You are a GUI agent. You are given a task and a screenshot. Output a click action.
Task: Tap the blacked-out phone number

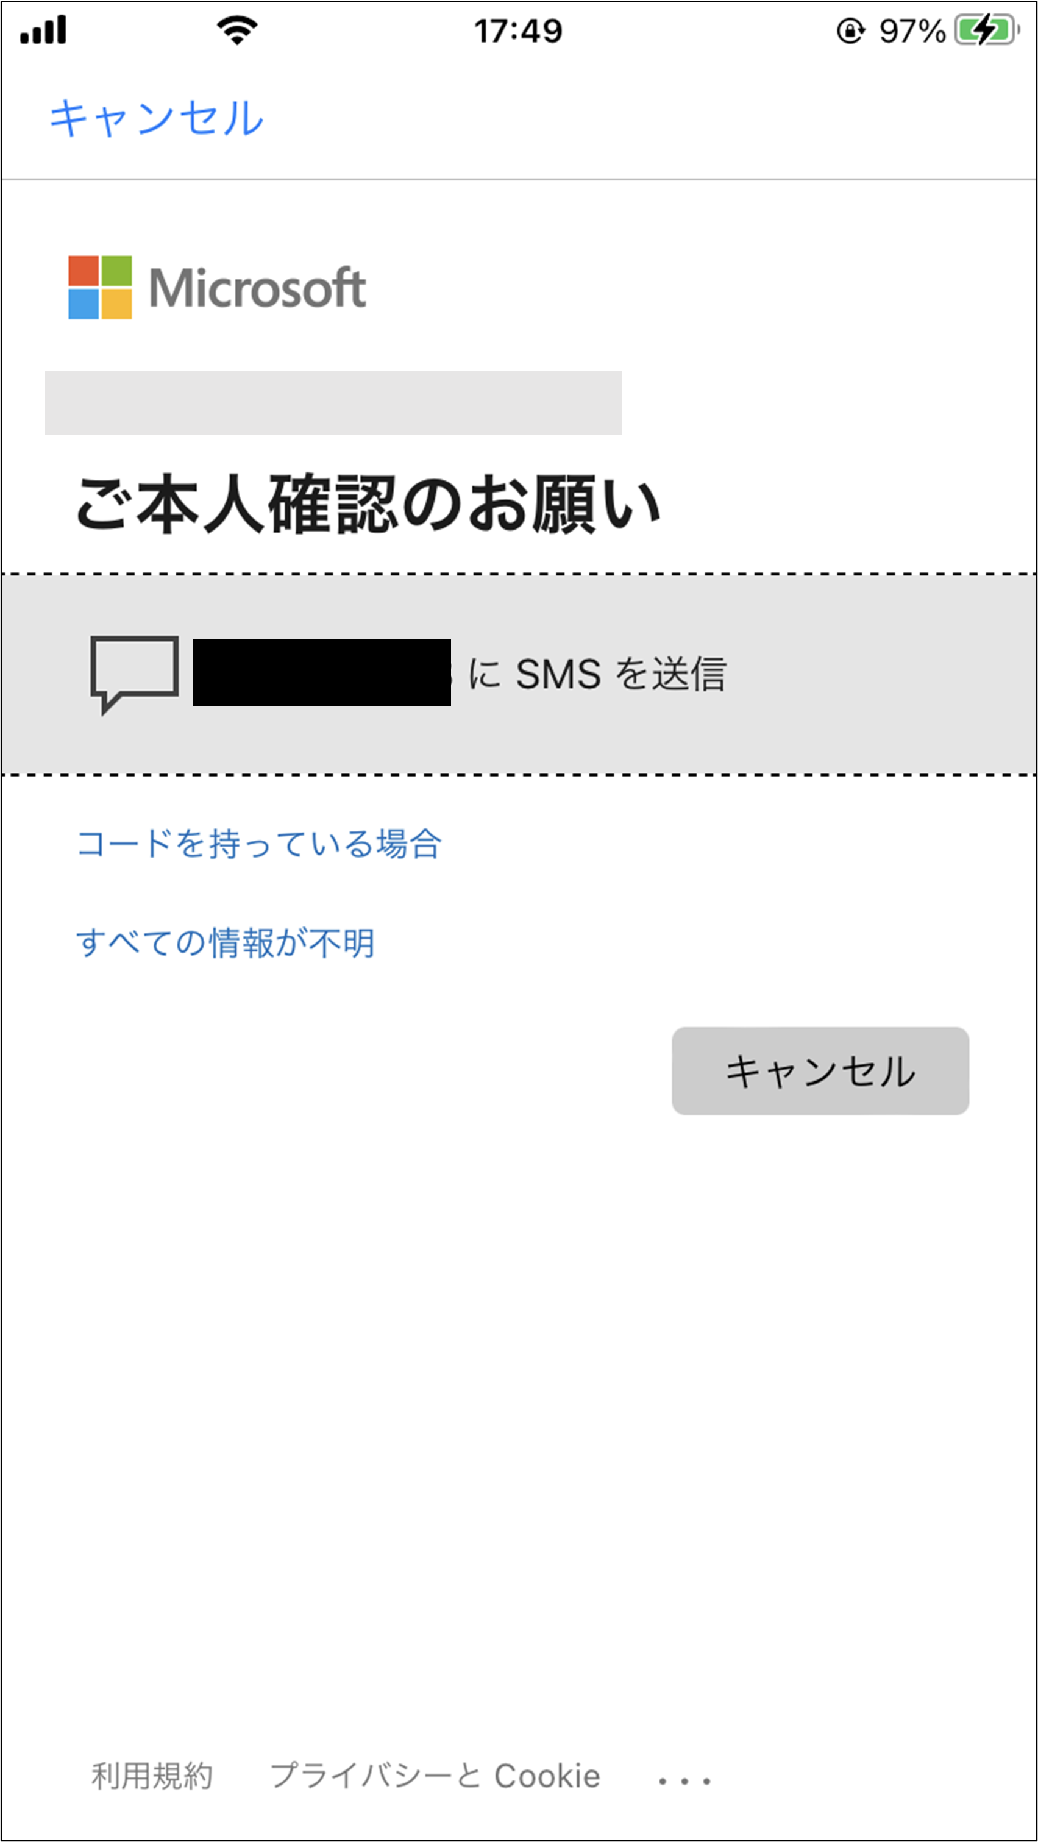click(x=322, y=672)
